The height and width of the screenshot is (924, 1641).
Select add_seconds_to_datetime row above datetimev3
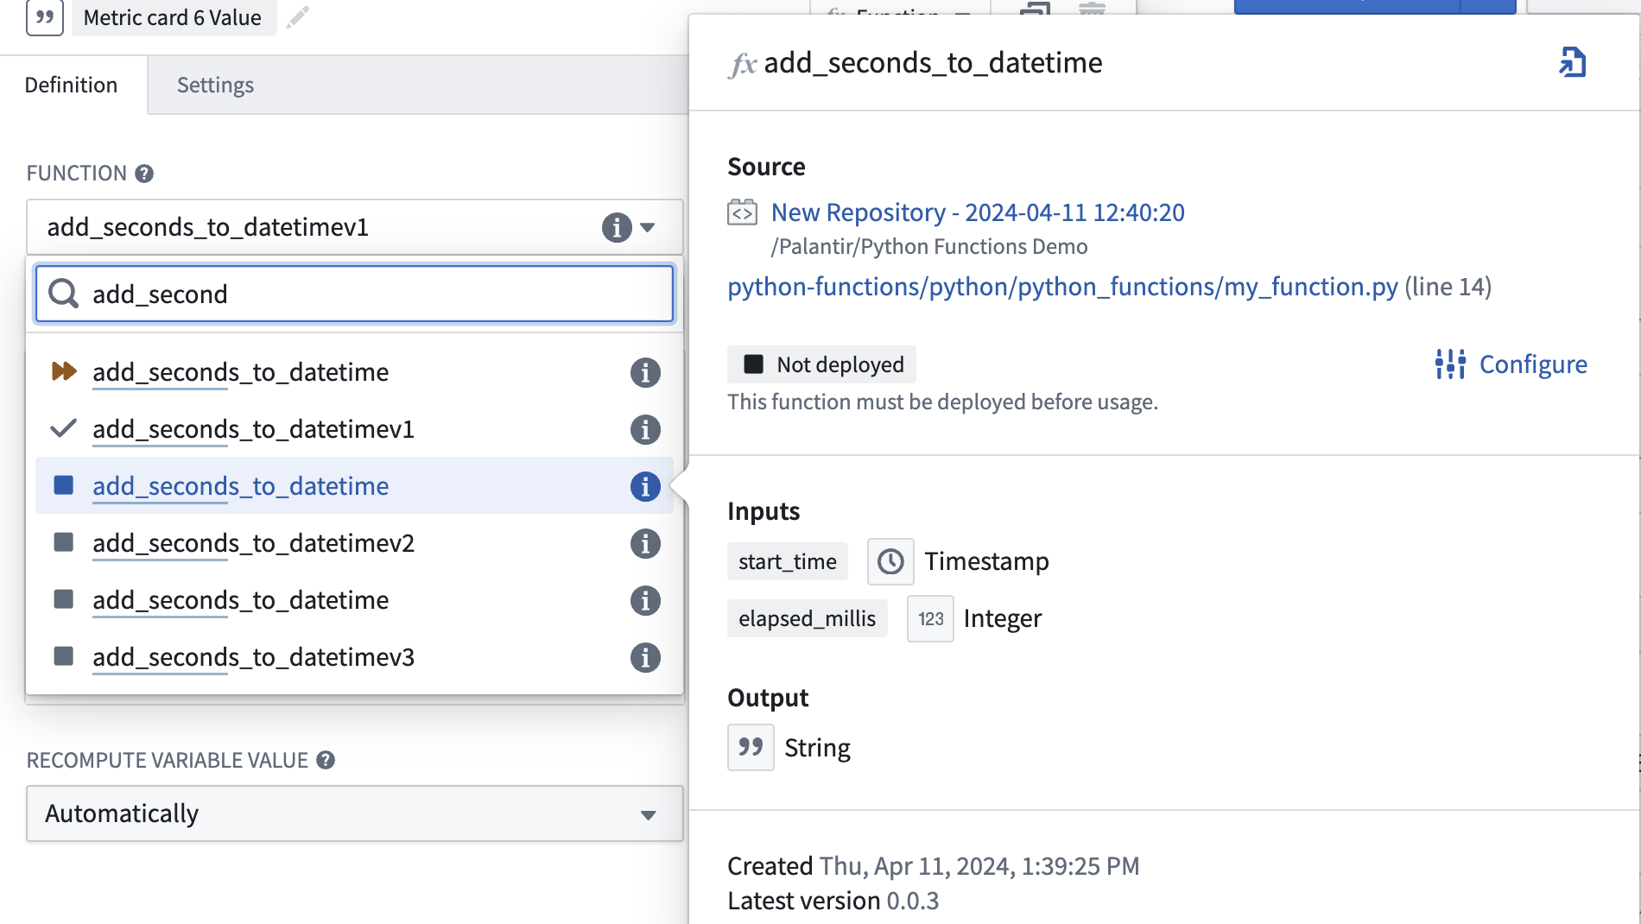pos(354,600)
